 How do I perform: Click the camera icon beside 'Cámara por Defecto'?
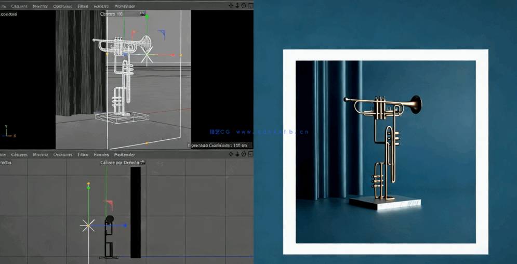pyautogui.click(x=143, y=163)
